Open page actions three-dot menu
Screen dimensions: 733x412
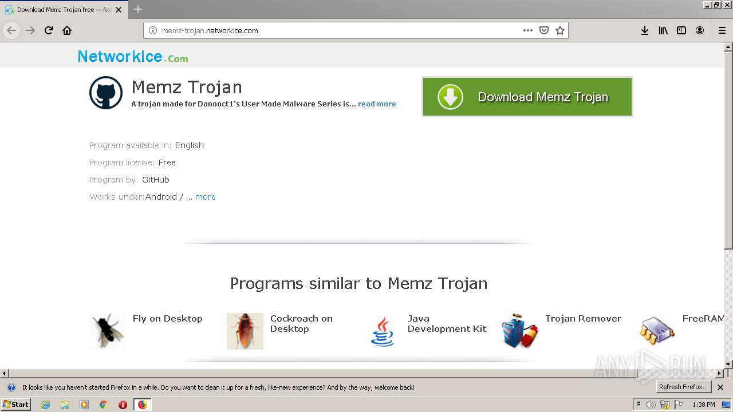[x=528, y=30]
